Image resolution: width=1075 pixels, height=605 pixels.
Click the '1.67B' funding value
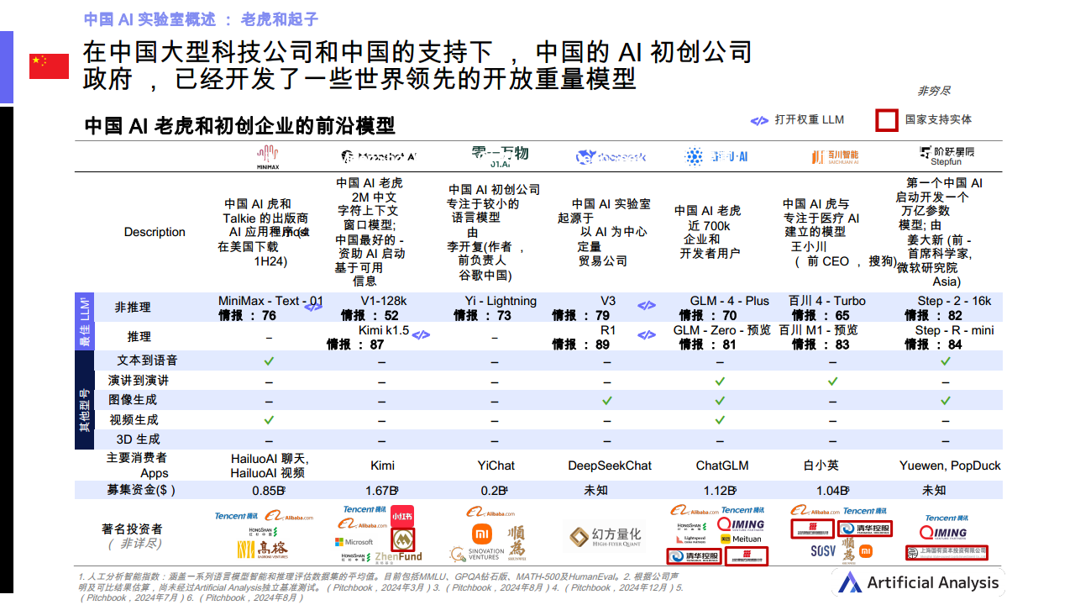pos(382,490)
